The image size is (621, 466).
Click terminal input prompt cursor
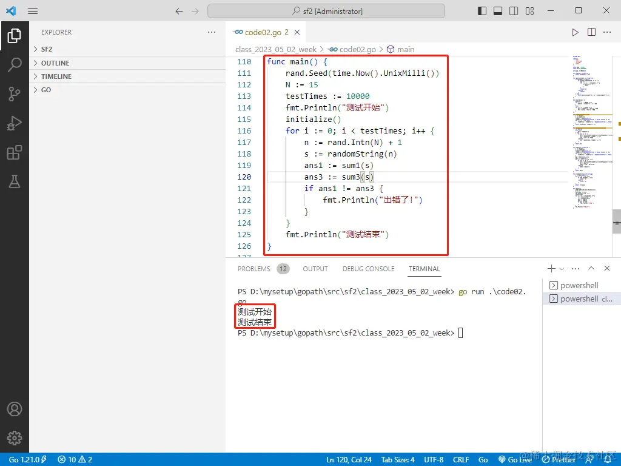[x=460, y=333]
